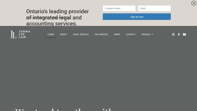Image resolution: width=197 pixels, height=111 pixels.
Task: Click the JL monogram logo
Action: click(x=13, y=34)
